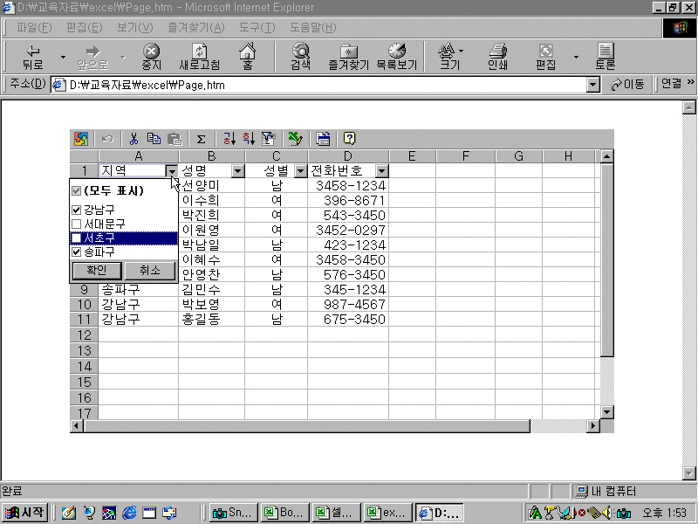Click the AutoSum sigma icon
Image resolution: width=698 pixels, height=524 pixels.
point(201,139)
